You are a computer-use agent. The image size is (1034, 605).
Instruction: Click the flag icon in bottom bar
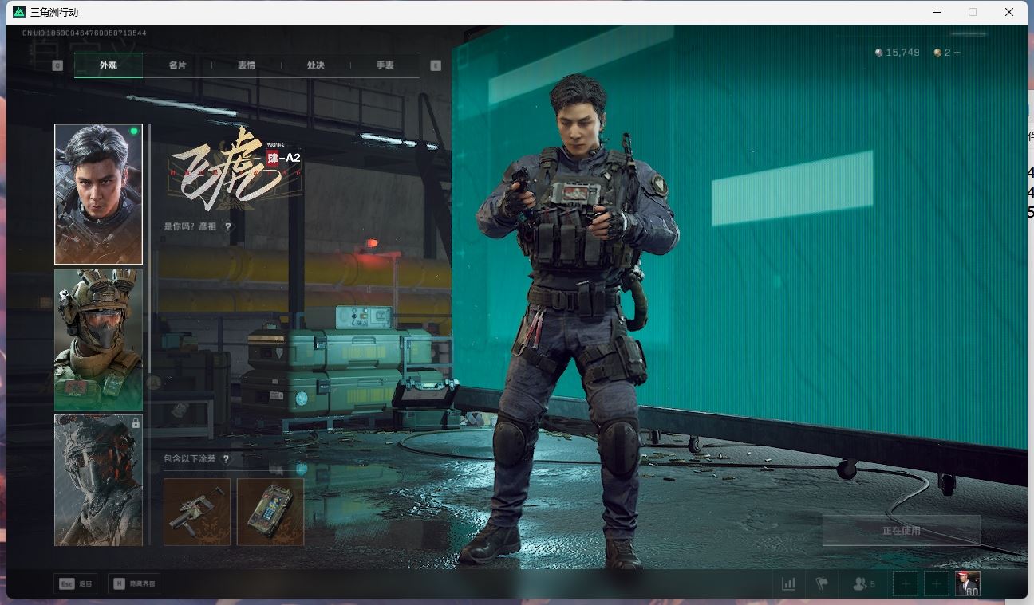[822, 584]
